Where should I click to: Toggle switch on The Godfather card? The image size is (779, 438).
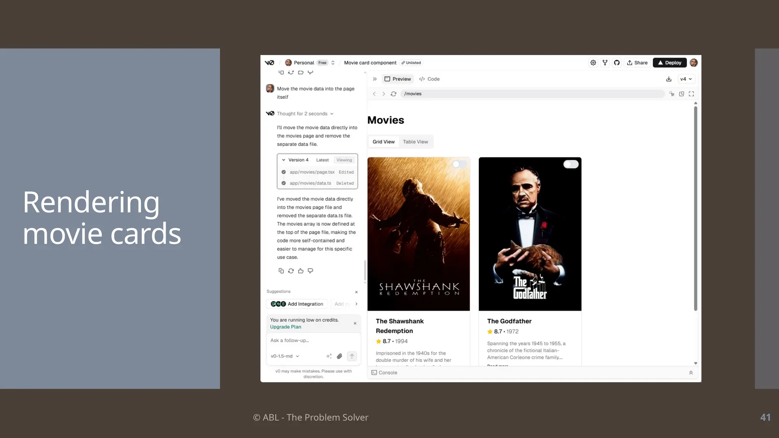571,164
